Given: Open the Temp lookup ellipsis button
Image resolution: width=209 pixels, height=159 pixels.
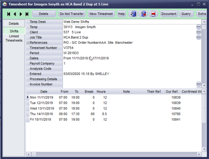Looking at the screenshot, I should pyautogui.click(x=199, y=27).
